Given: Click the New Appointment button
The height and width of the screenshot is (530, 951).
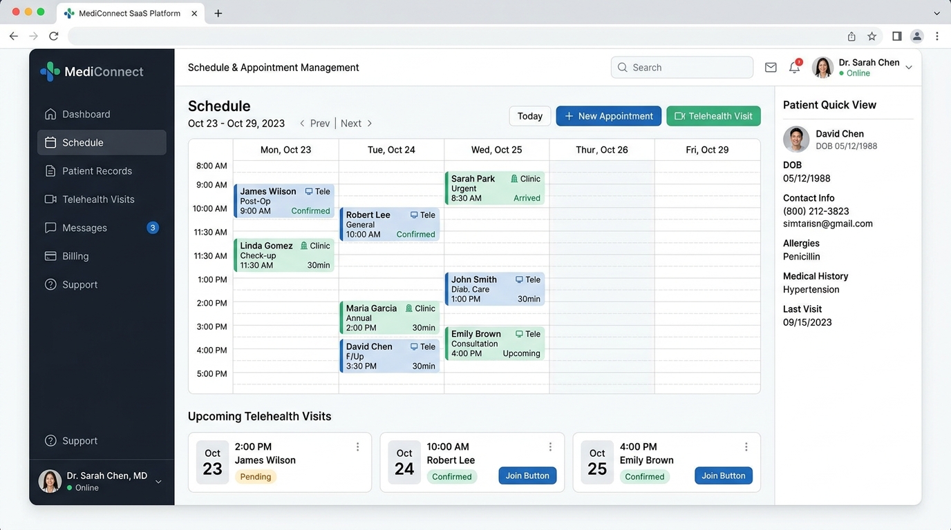Looking at the screenshot, I should 608,116.
